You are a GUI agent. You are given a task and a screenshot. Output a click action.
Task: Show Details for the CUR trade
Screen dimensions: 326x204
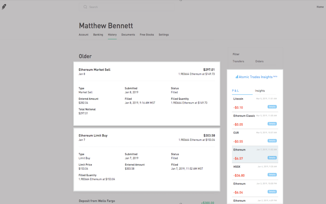272,141
